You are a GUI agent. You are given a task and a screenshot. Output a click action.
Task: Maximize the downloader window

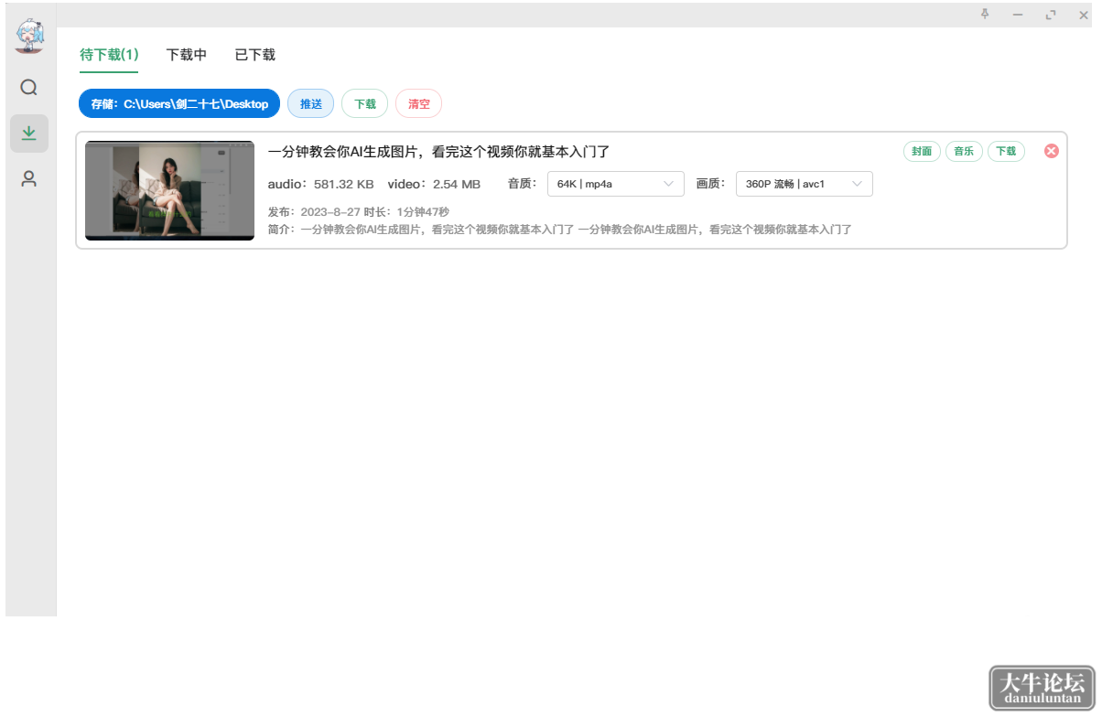pyautogui.click(x=1051, y=15)
